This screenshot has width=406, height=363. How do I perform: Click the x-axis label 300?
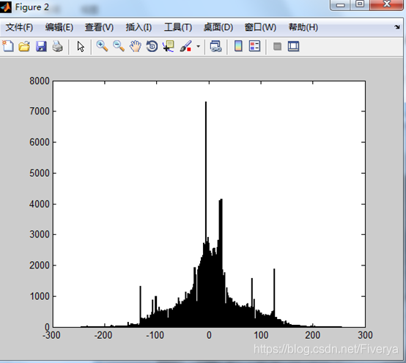click(365, 335)
